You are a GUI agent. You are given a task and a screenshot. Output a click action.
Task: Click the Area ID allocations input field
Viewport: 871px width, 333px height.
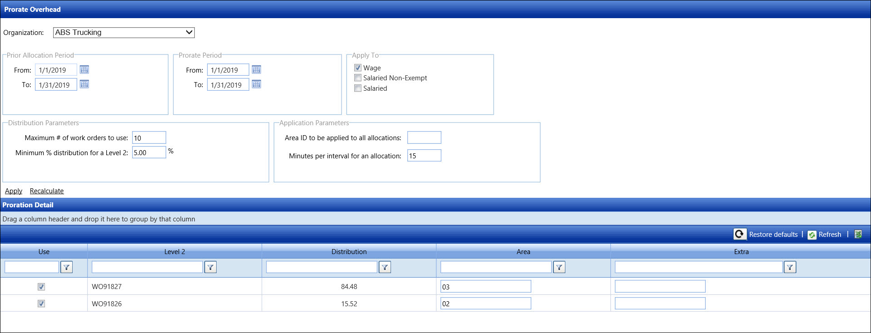click(x=424, y=137)
